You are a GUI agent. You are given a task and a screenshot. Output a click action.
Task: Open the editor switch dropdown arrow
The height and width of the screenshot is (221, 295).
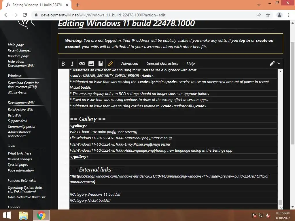[x=279, y=63]
